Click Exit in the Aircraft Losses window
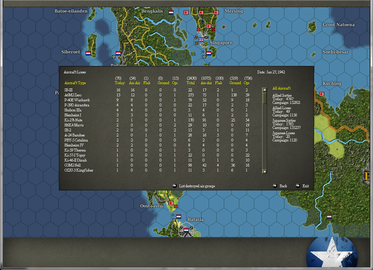The height and width of the screenshot is (270, 373). (x=306, y=186)
